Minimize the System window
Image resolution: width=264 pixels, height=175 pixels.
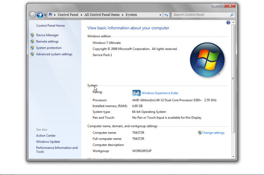[215, 6]
